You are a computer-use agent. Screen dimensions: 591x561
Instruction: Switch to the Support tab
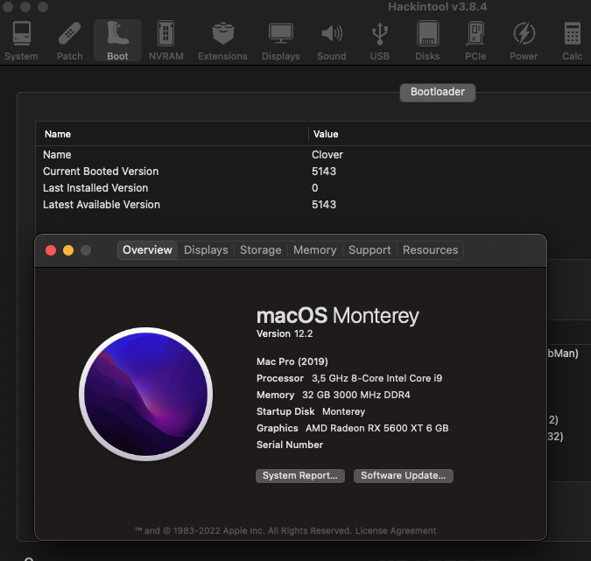coord(369,250)
